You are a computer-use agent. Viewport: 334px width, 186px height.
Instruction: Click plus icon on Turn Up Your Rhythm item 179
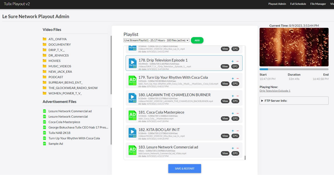(x=233, y=79)
